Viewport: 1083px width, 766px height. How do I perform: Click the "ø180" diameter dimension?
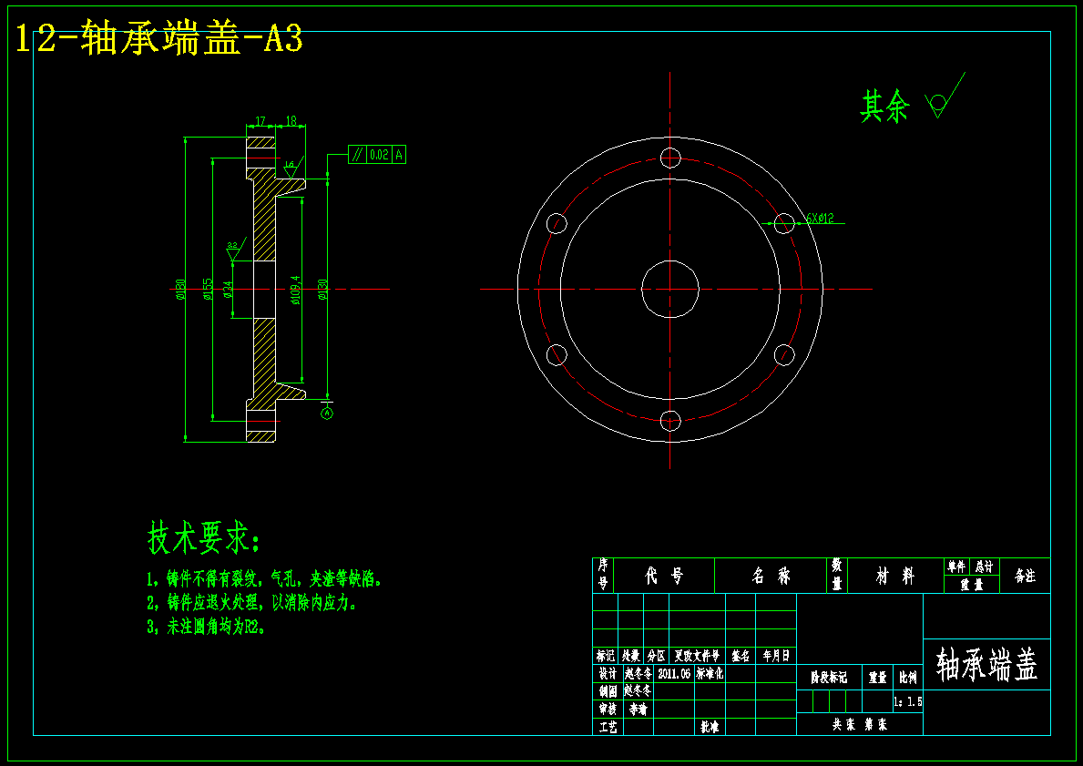(x=180, y=289)
